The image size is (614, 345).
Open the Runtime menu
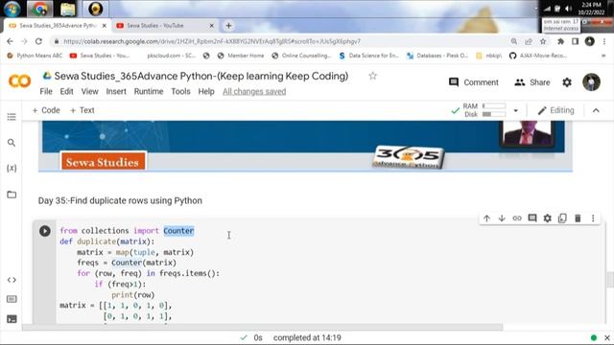(149, 92)
